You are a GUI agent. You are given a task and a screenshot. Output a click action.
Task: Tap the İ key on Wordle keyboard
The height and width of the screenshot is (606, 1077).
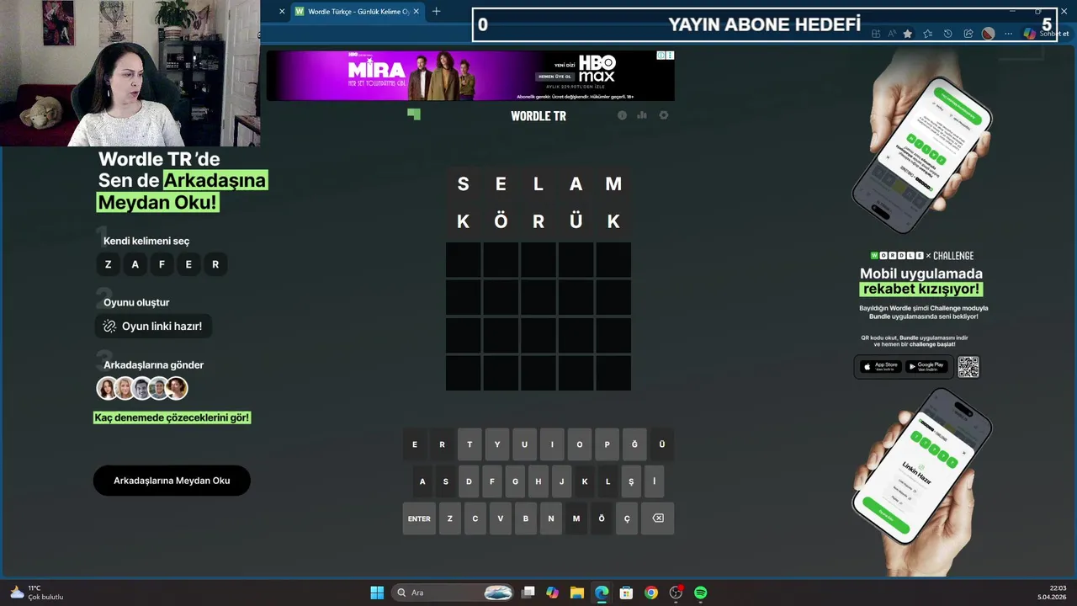point(654,481)
